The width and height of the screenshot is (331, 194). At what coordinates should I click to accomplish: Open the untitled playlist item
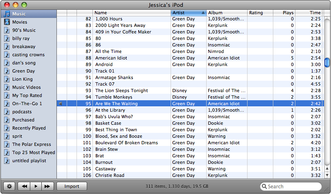click(x=29, y=161)
